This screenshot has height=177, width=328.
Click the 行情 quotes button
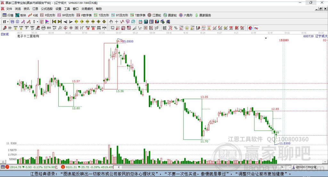(x=8, y=15)
